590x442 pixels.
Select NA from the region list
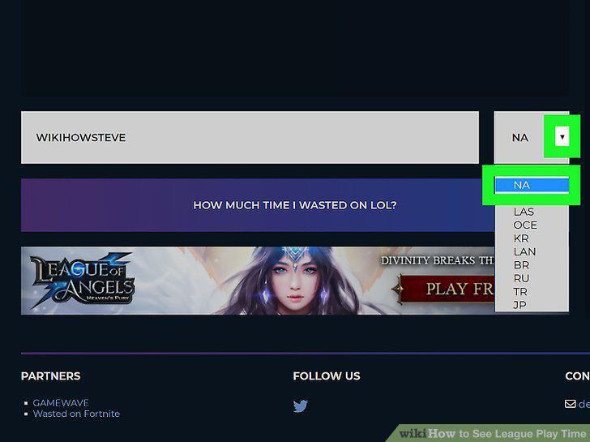tap(532, 185)
